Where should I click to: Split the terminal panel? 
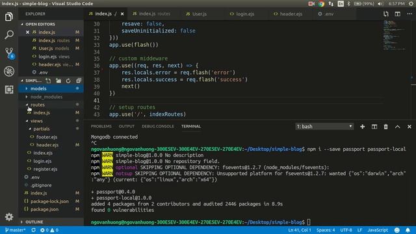point(374,127)
